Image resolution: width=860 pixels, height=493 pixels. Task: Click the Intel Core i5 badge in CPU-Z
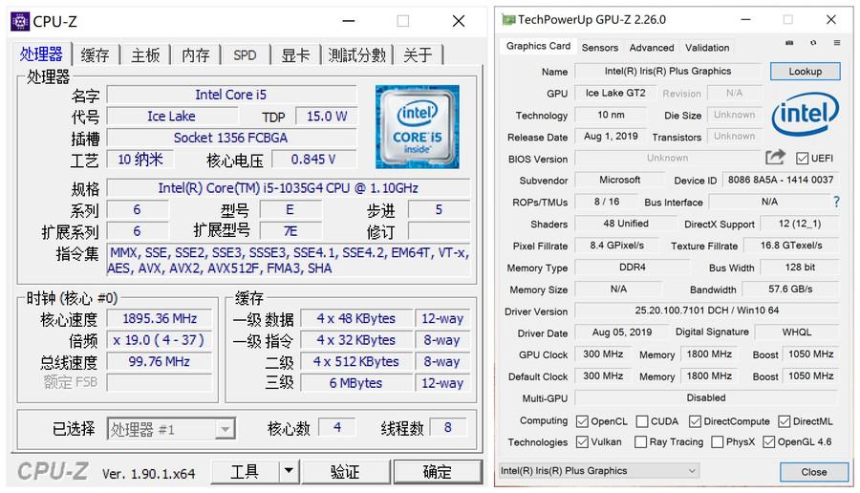(x=417, y=127)
